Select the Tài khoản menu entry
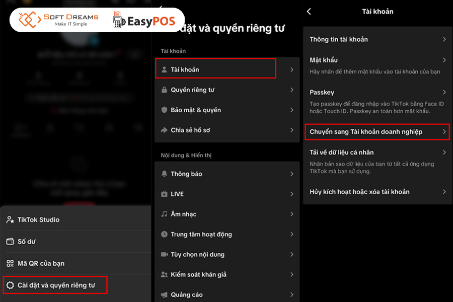The image size is (453, 302). coord(215,69)
